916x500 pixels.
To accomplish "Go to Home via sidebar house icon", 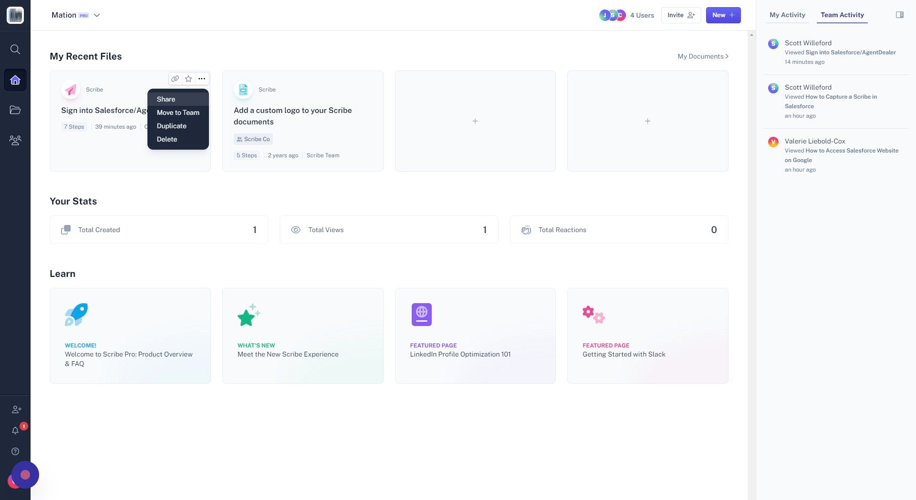I will (x=15, y=80).
